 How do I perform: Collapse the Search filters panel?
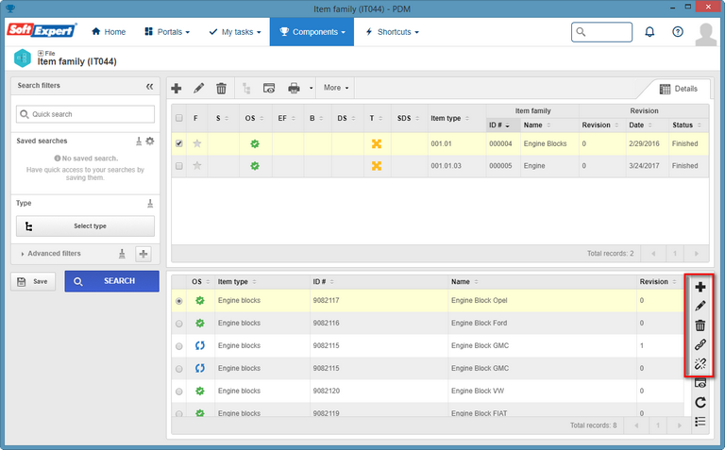tap(149, 87)
